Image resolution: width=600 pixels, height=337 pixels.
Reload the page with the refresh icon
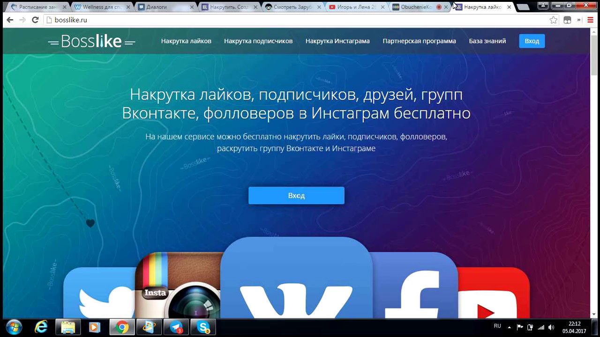tap(35, 20)
